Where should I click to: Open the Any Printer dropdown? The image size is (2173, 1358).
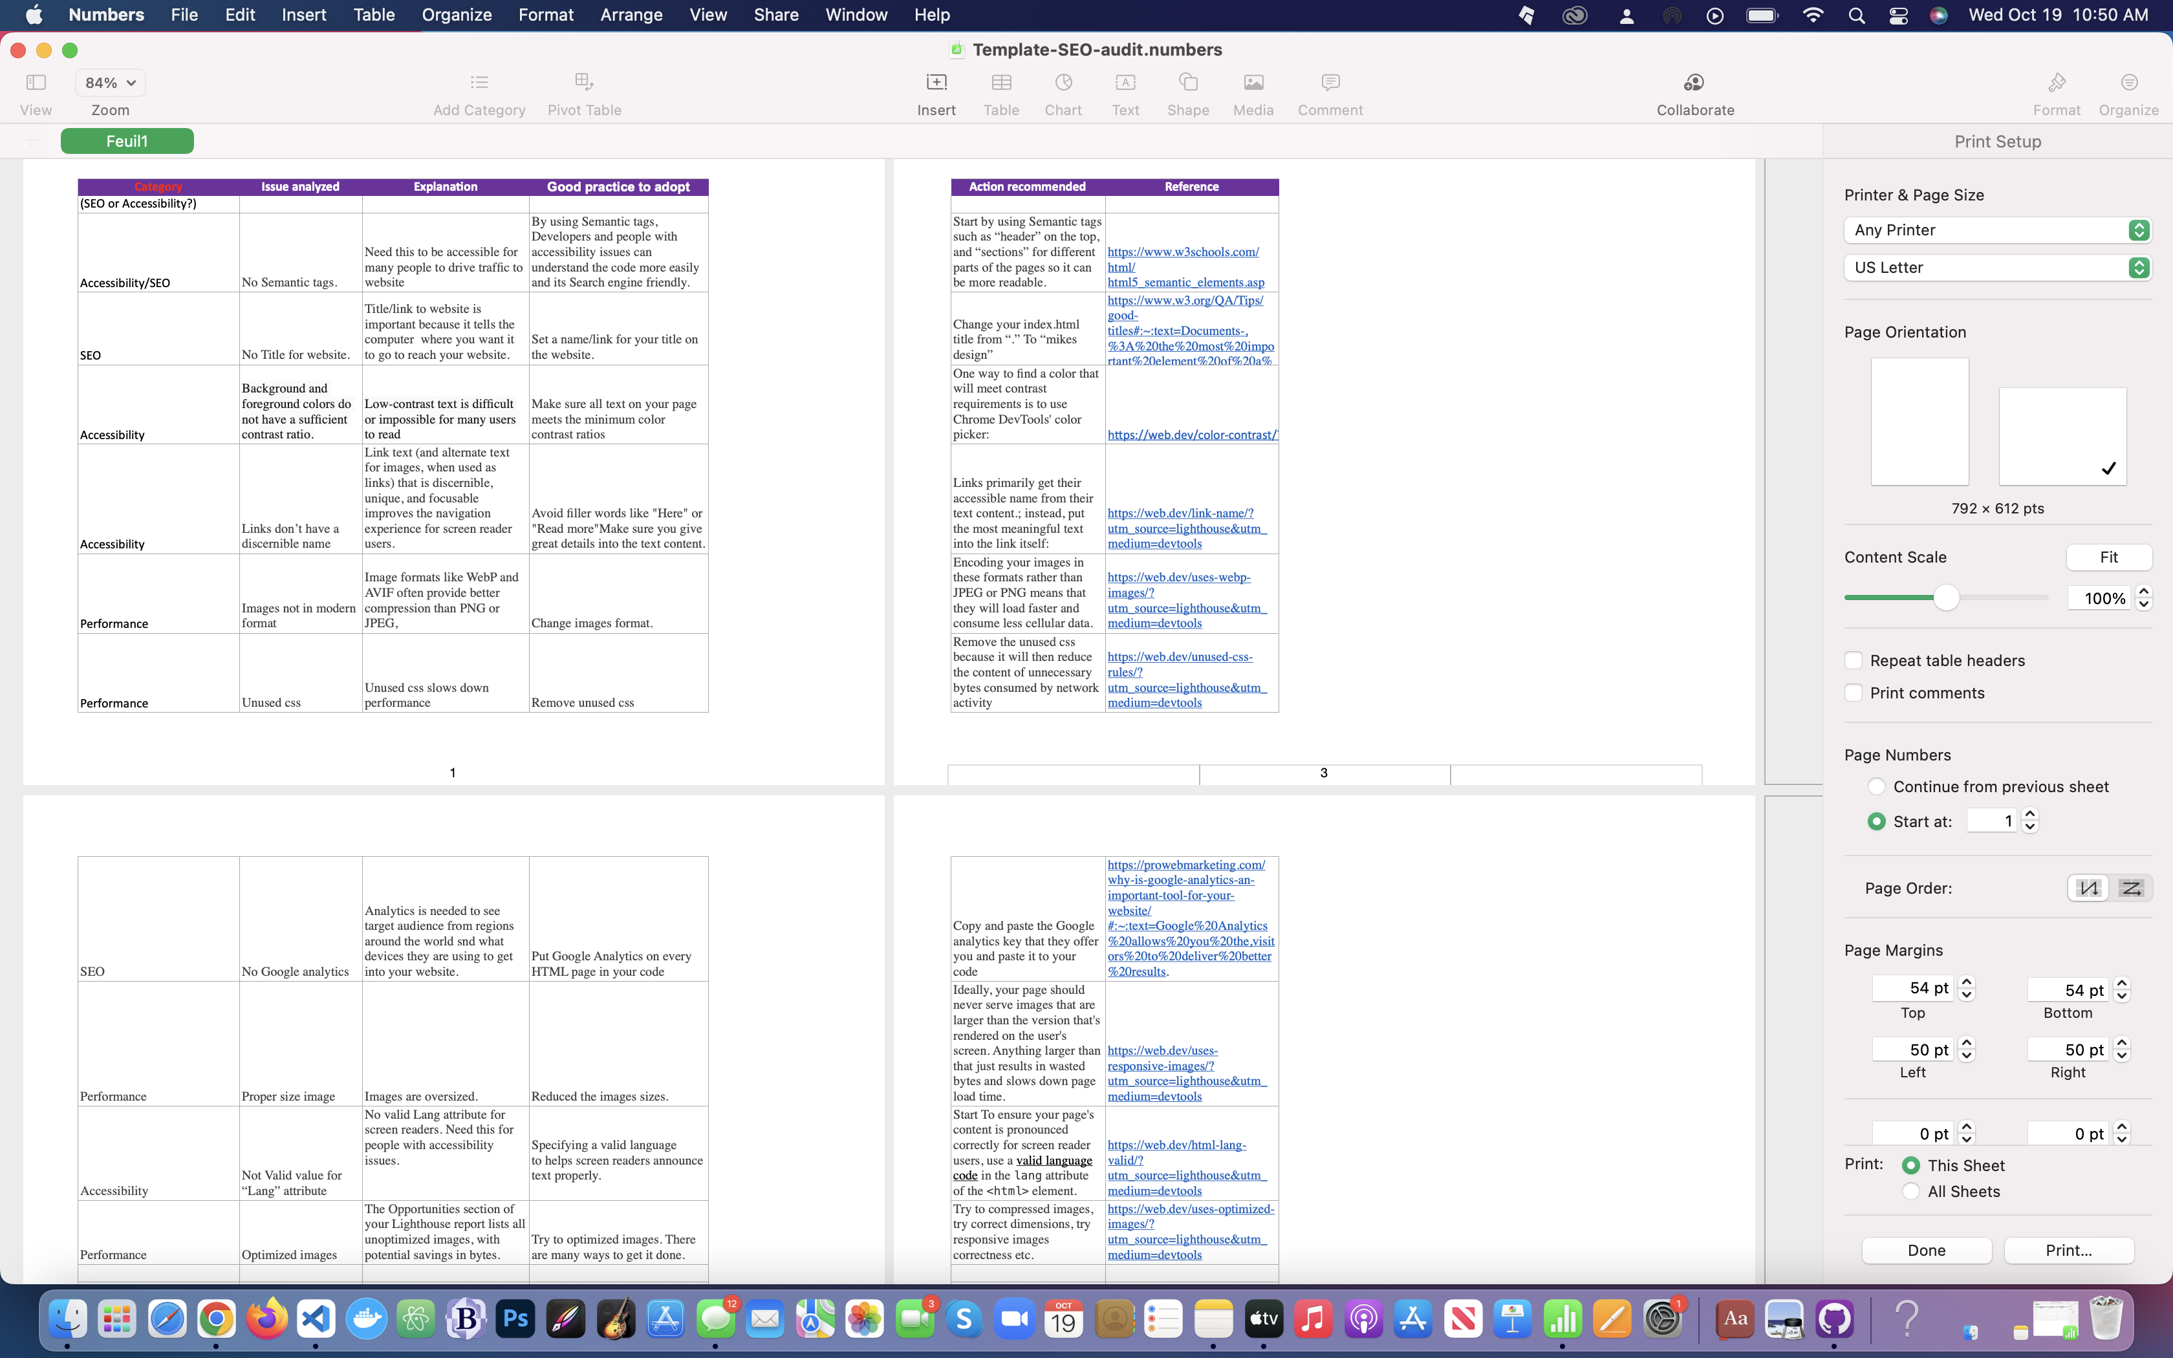tap(1997, 230)
